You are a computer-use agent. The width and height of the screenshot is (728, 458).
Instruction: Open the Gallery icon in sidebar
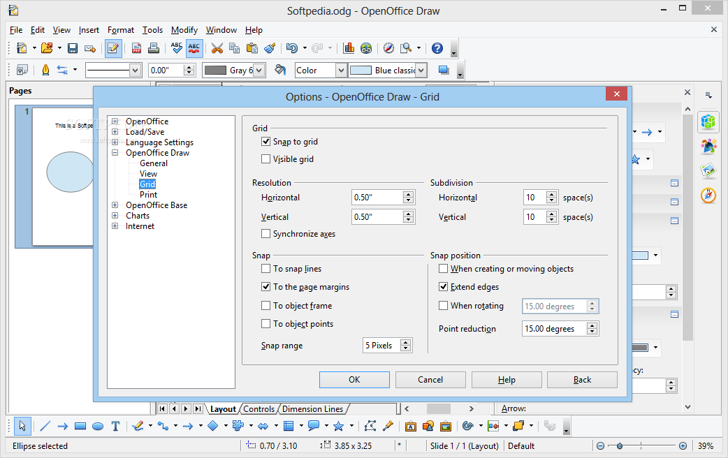click(x=708, y=170)
